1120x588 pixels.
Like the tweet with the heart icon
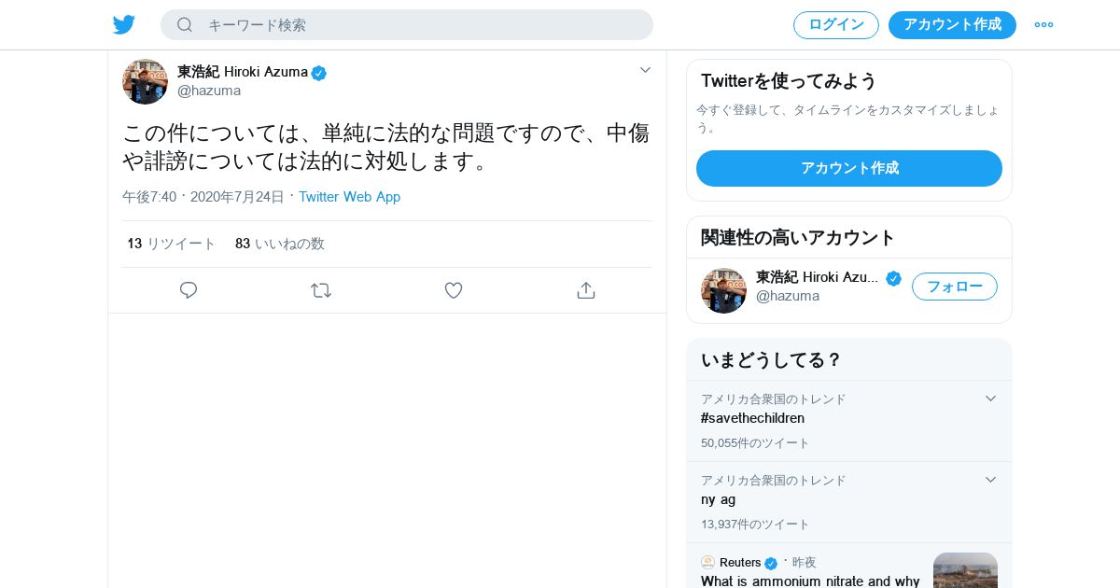454,290
